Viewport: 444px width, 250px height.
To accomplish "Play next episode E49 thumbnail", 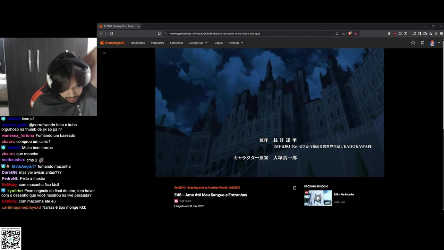I will pyautogui.click(x=318, y=198).
